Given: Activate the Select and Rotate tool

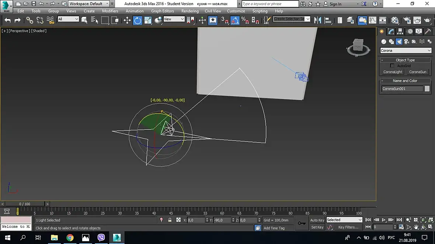Looking at the screenshot, I should click(138, 21).
